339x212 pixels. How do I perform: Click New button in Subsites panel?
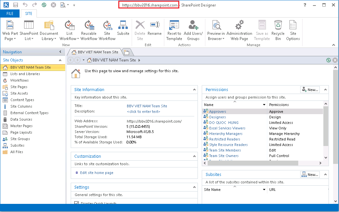pos(310,175)
